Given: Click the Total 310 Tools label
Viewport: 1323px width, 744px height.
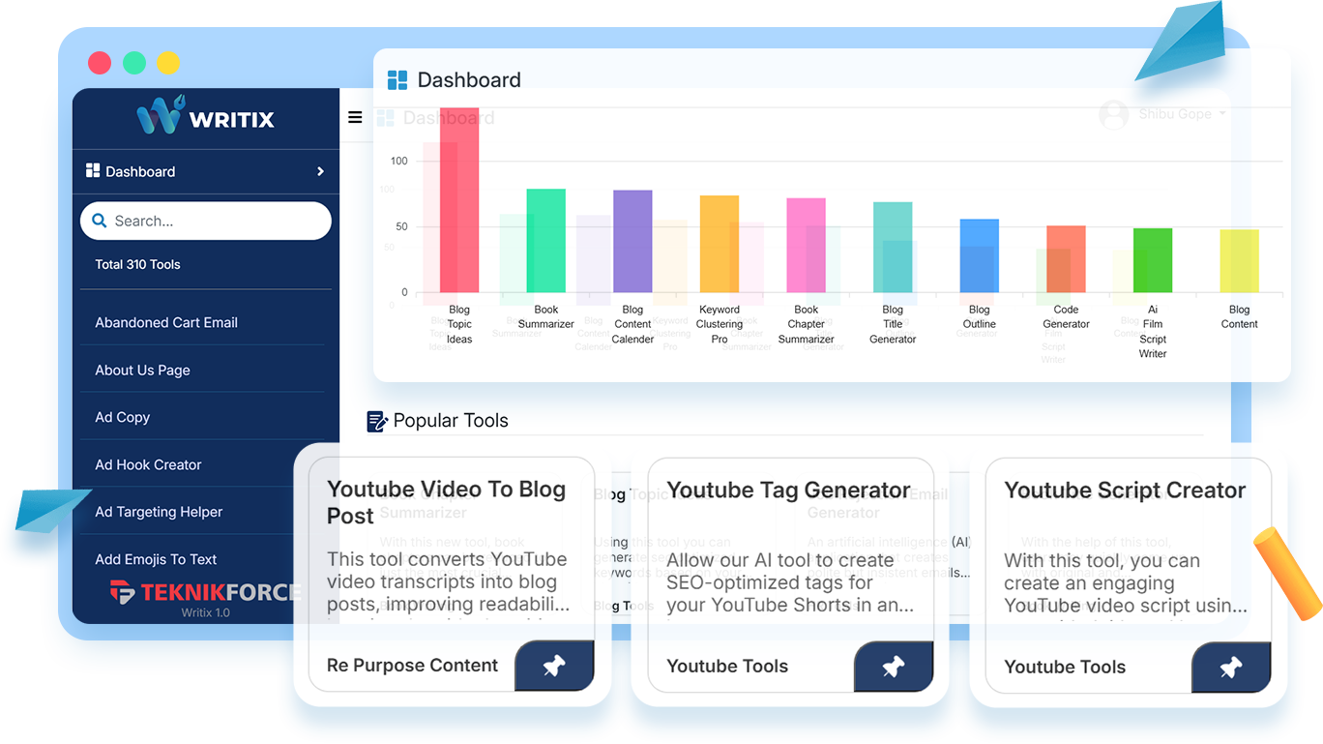Looking at the screenshot, I should pos(137,264).
